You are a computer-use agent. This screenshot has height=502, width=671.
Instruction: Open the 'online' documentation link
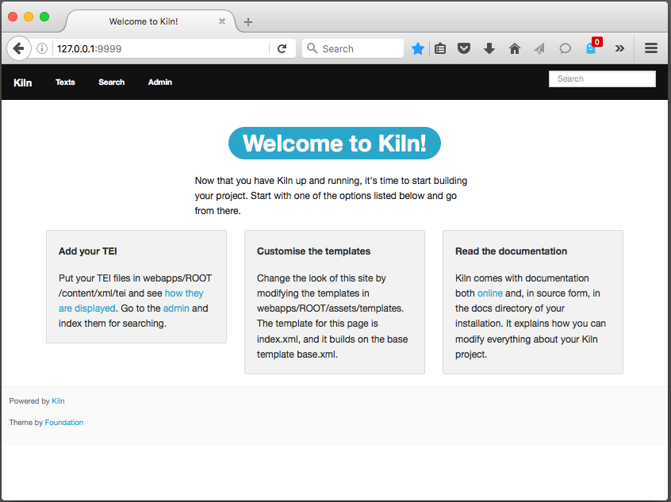(x=490, y=293)
